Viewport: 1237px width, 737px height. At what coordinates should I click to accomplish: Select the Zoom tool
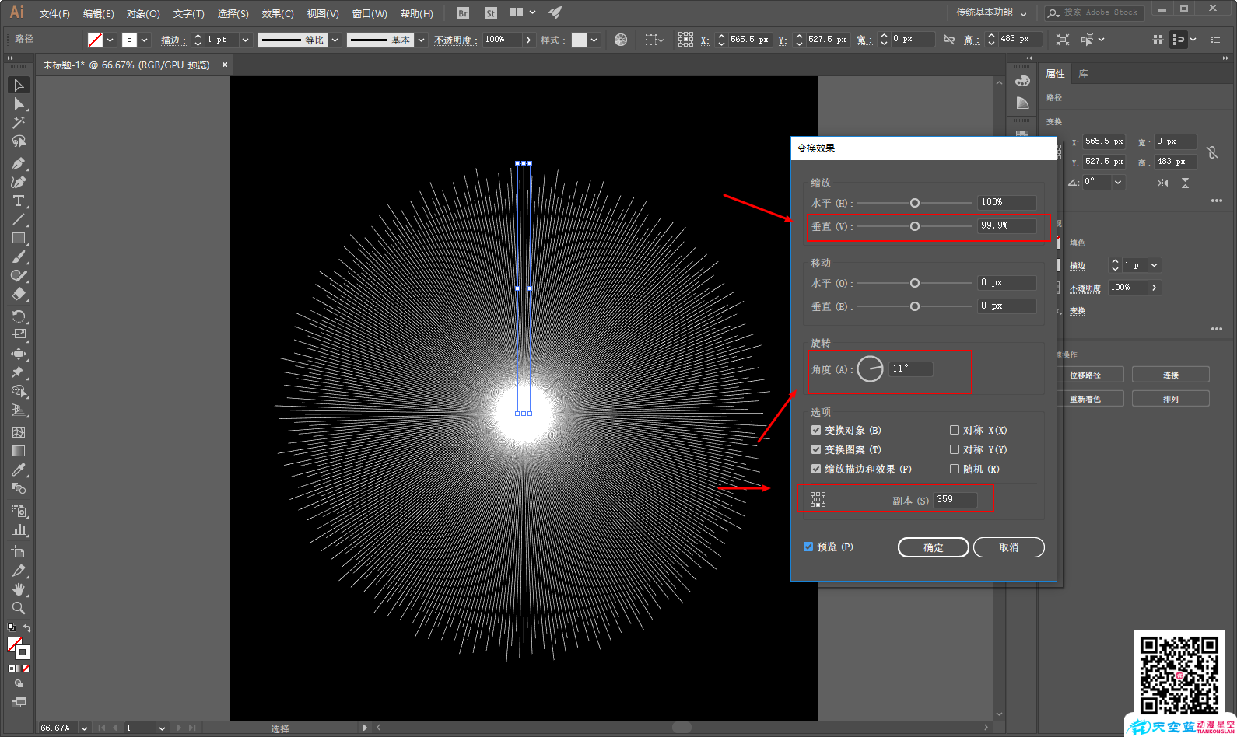click(x=19, y=608)
